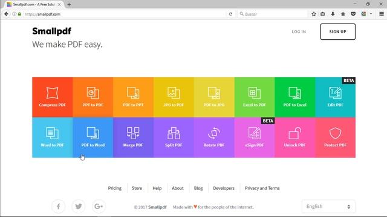
Task: Open the Developers footer link
Action: [224, 188]
